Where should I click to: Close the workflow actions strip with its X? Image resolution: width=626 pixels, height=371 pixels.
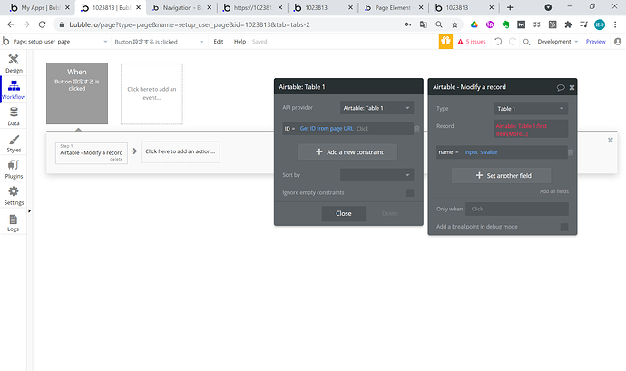click(x=610, y=141)
